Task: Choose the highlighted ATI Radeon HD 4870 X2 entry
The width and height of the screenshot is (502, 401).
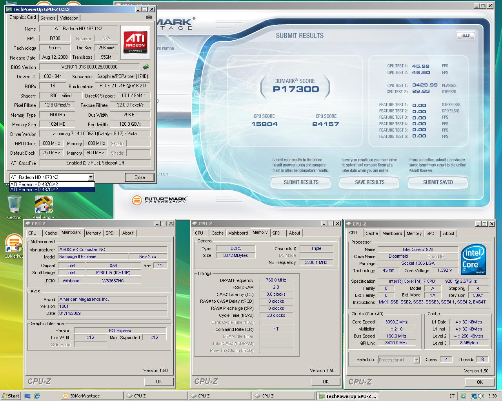Action: pyautogui.click(x=52, y=190)
